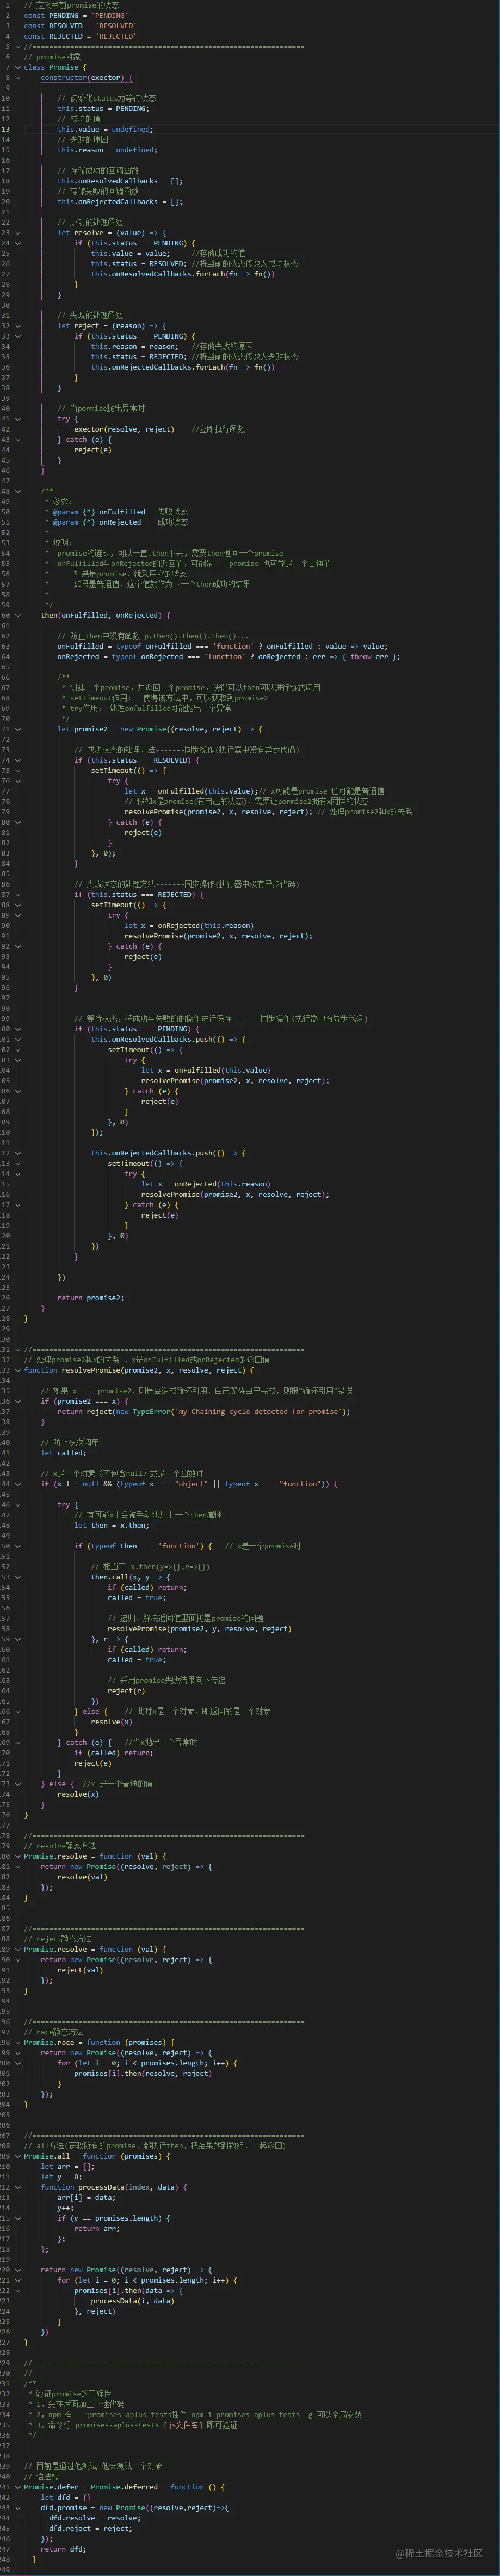The image size is (500, 2576).
Task: Click the TypeError 'my Chaining cycle detected' line
Action: point(204,1412)
